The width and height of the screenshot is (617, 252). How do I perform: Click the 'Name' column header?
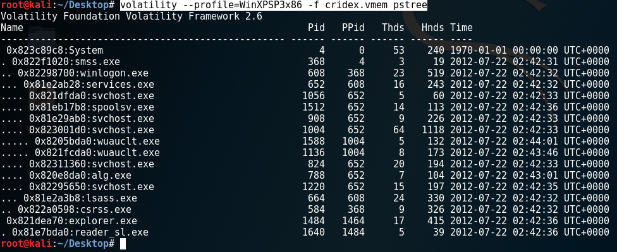point(12,28)
